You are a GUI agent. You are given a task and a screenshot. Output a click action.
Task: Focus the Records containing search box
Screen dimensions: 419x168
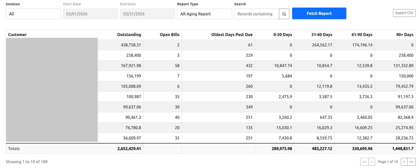point(257,14)
